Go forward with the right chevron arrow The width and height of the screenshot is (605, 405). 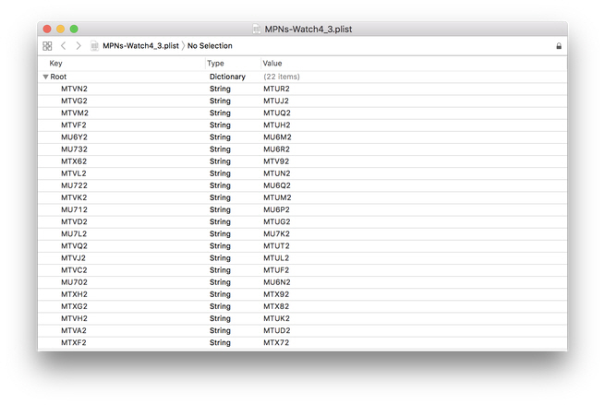79,46
